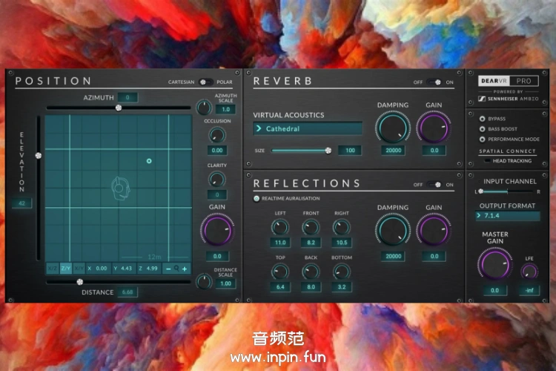Viewport: 556px width, 371px height.
Task: Switch to the X/Z view tab
Action: (x=53, y=269)
